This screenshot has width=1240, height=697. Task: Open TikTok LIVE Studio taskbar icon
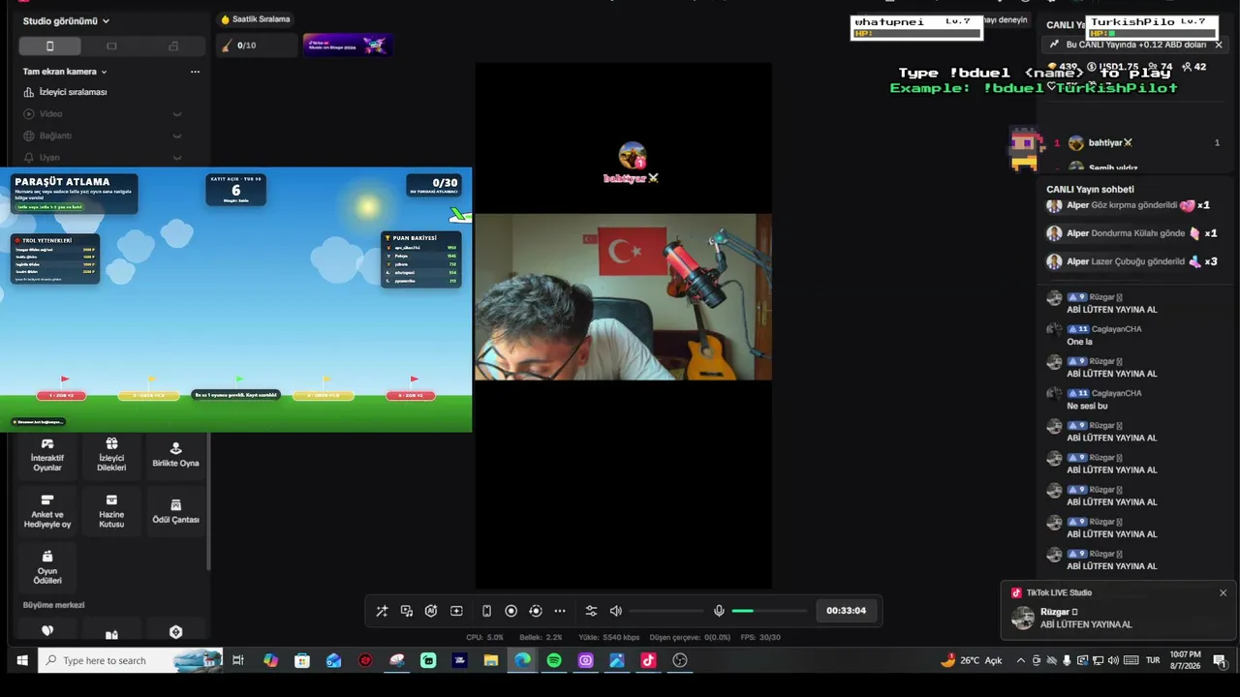[649, 661]
